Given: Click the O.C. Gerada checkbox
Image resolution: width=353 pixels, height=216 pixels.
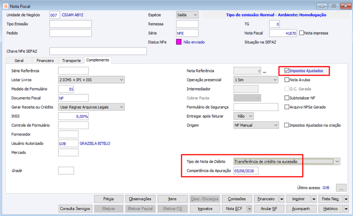Looking at the screenshot, I should (287, 89).
